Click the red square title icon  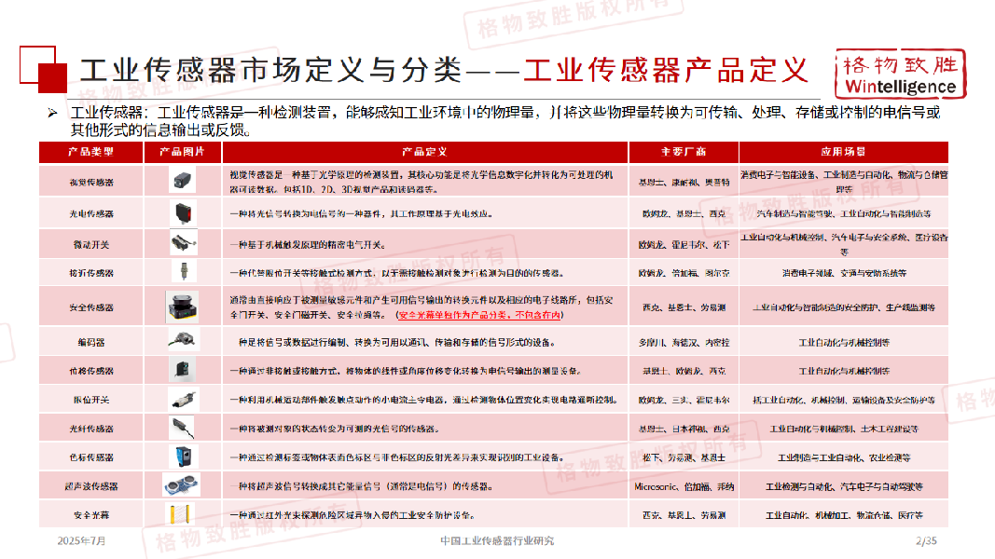(x=43, y=69)
